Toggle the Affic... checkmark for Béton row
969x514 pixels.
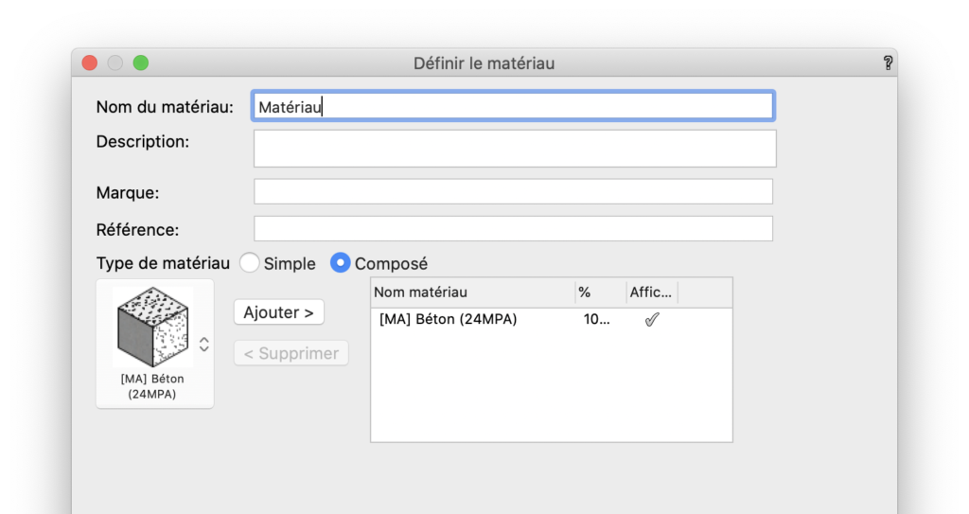651,320
